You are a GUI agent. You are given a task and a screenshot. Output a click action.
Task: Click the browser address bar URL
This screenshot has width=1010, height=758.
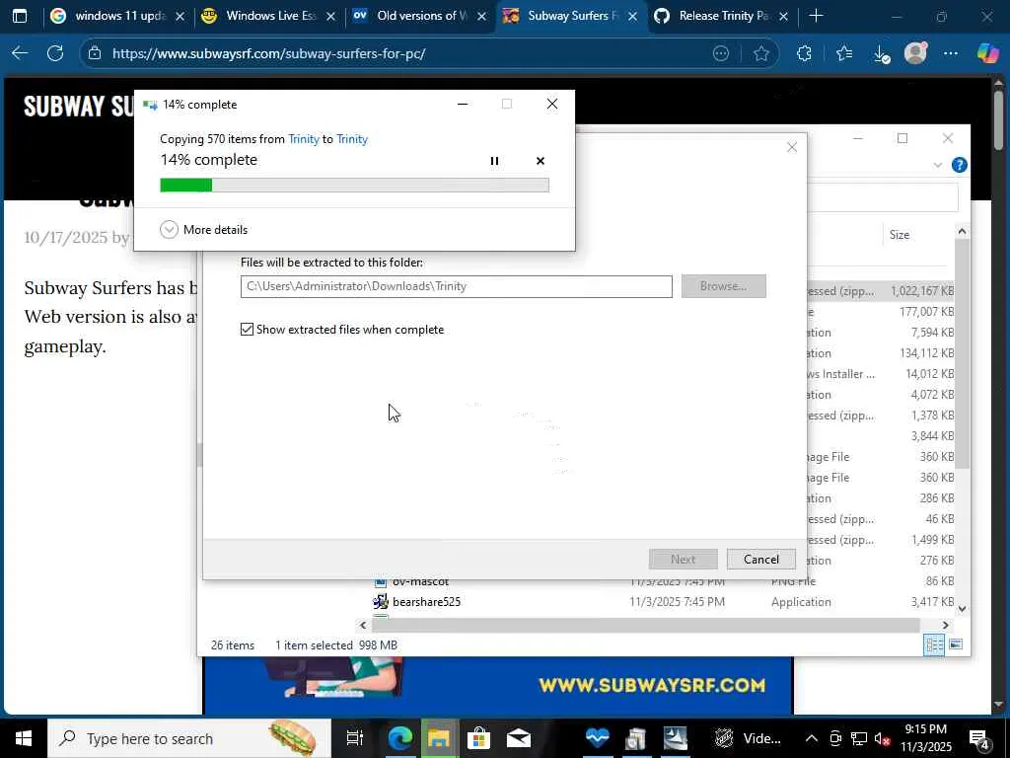click(268, 53)
